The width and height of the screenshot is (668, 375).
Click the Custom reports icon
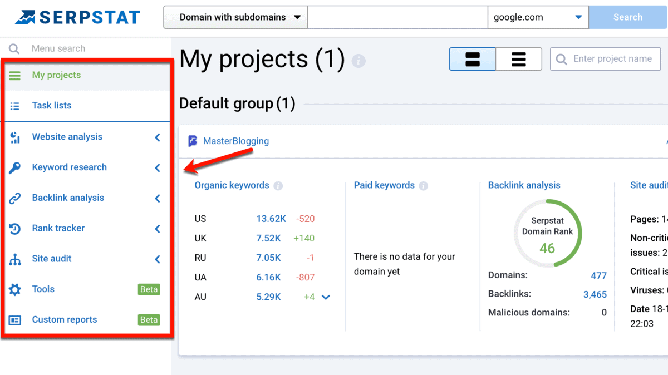coord(15,320)
